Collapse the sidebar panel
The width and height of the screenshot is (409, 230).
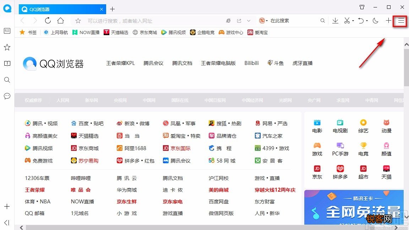pyautogui.click(x=7, y=223)
